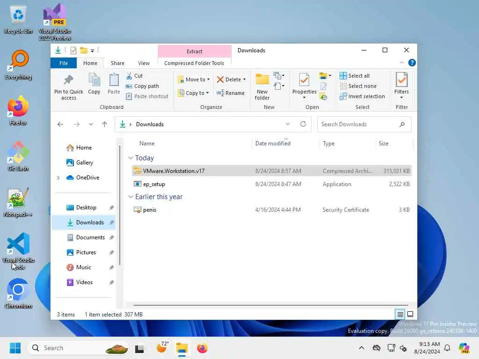This screenshot has height=359, width=479.
Task: Click the Refresh icon in address bar
Action: 303,124
